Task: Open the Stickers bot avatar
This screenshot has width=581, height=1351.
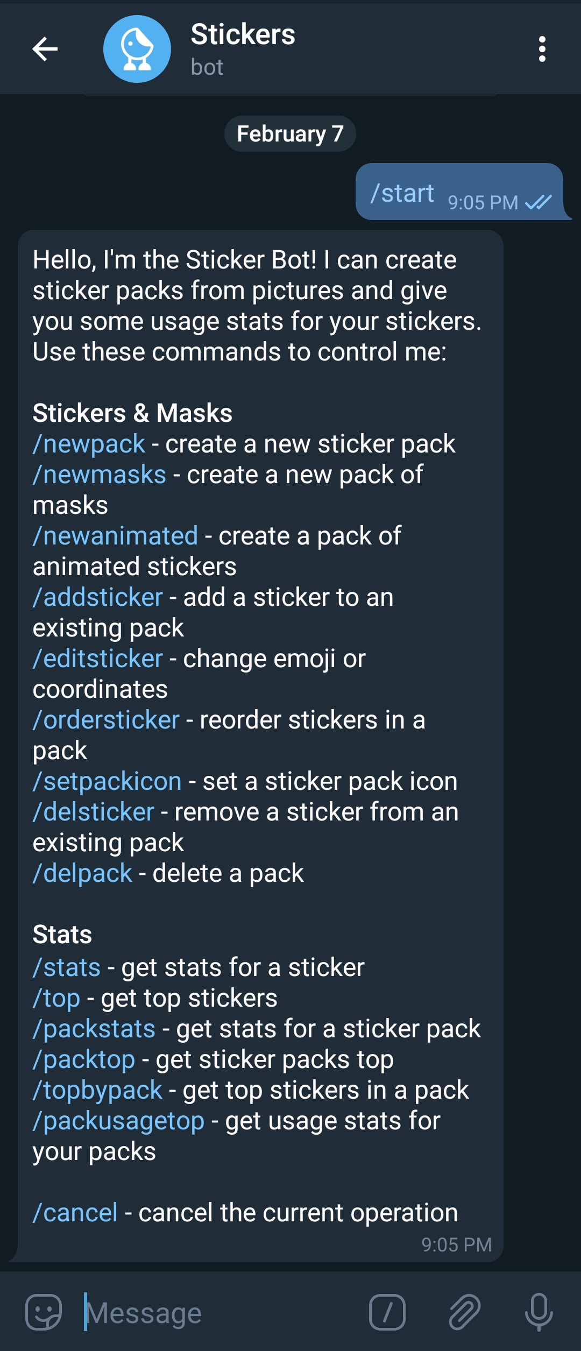Action: (x=137, y=49)
